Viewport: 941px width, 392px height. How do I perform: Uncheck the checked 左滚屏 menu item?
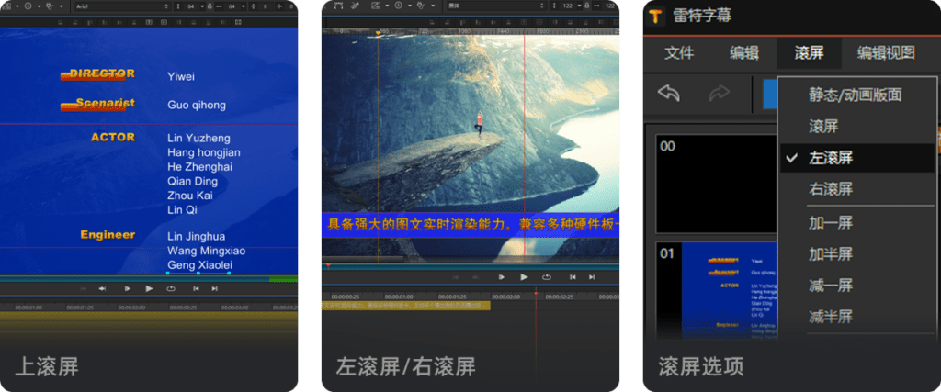coord(857,158)
